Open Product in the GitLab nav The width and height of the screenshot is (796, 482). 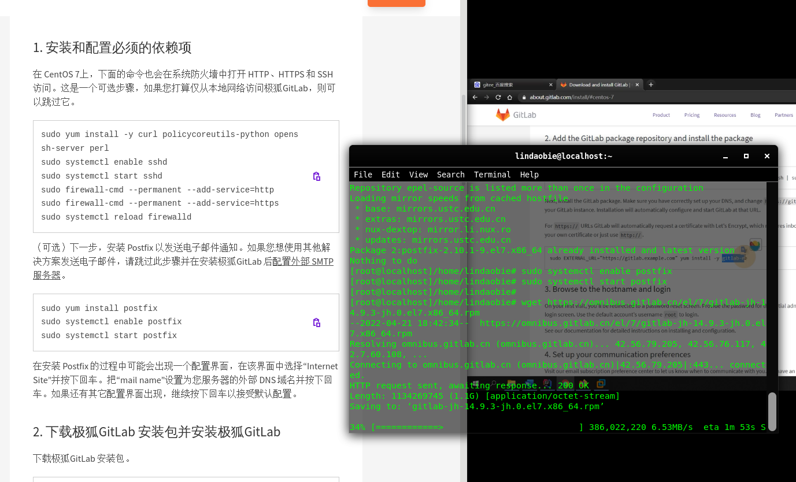(x=661, y=115)
